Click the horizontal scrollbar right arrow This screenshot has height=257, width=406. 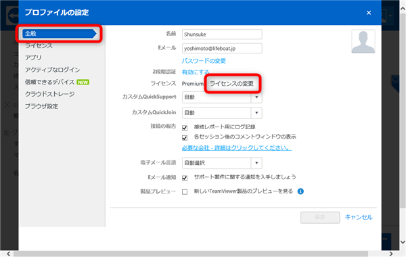pos(391,254)
